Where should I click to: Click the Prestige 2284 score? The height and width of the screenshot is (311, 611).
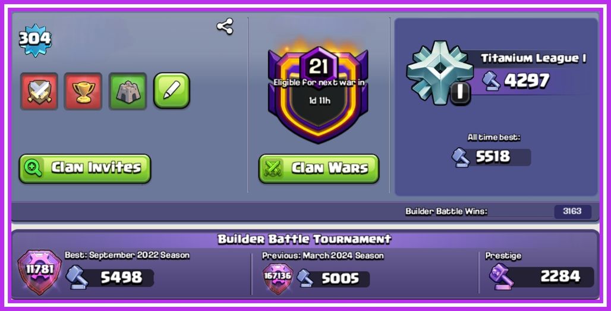pyautogui.click(x=560, y=277)
